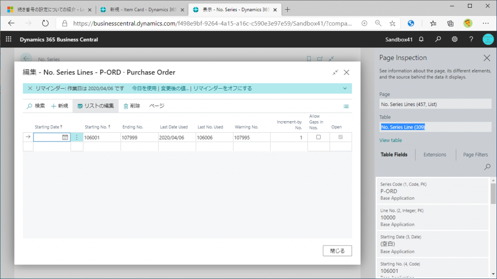Click the 閉じる close button

click(337, 251)
